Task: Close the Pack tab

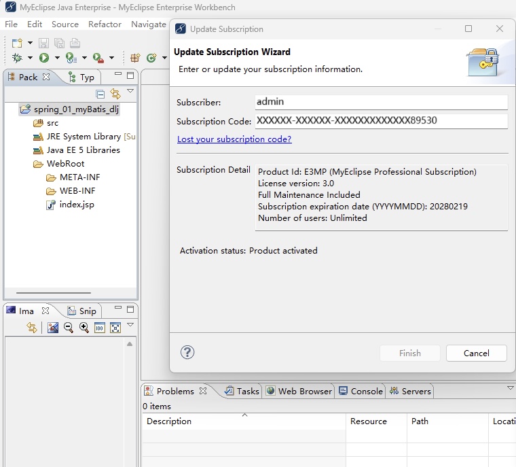Action: tap(46, 77)
